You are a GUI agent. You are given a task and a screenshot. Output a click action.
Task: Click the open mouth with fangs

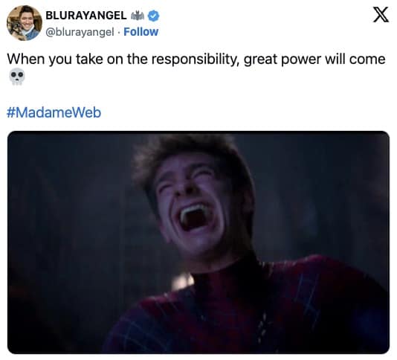coord(195,218)
